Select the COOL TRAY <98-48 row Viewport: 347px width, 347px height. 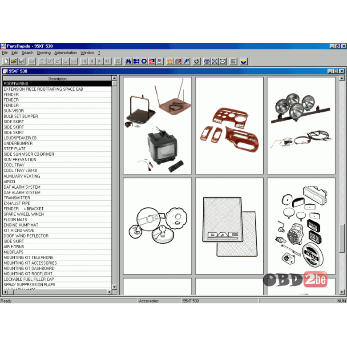[x=57, y=170]
